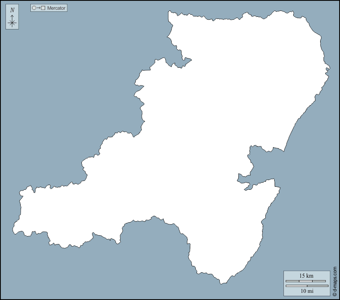Click the 15 km scale label
This screenshot has height=300, width=340.
[x=306, y=276]
